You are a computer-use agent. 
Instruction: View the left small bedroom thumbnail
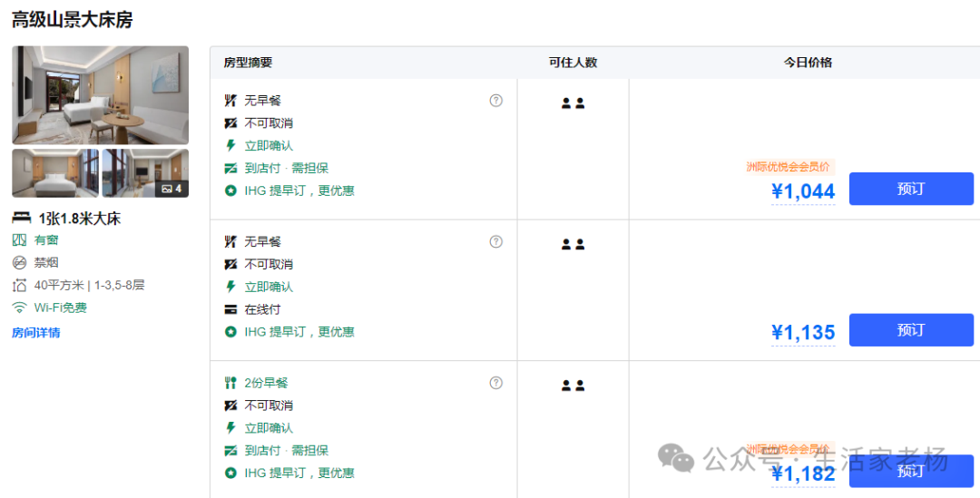coord(55,173)
